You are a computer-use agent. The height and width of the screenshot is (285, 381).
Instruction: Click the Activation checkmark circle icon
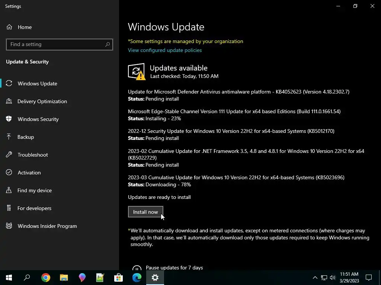[x=9, y=172]
